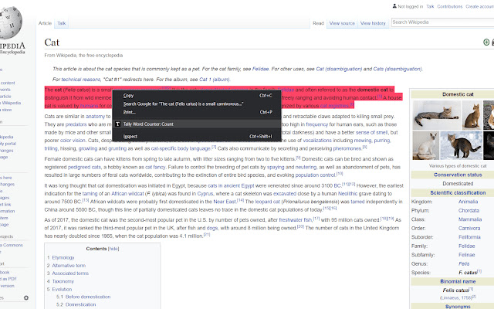The image size is (494, 309).
Task: Open the Talk tab beside Article
Action: (x=62, y=23)
